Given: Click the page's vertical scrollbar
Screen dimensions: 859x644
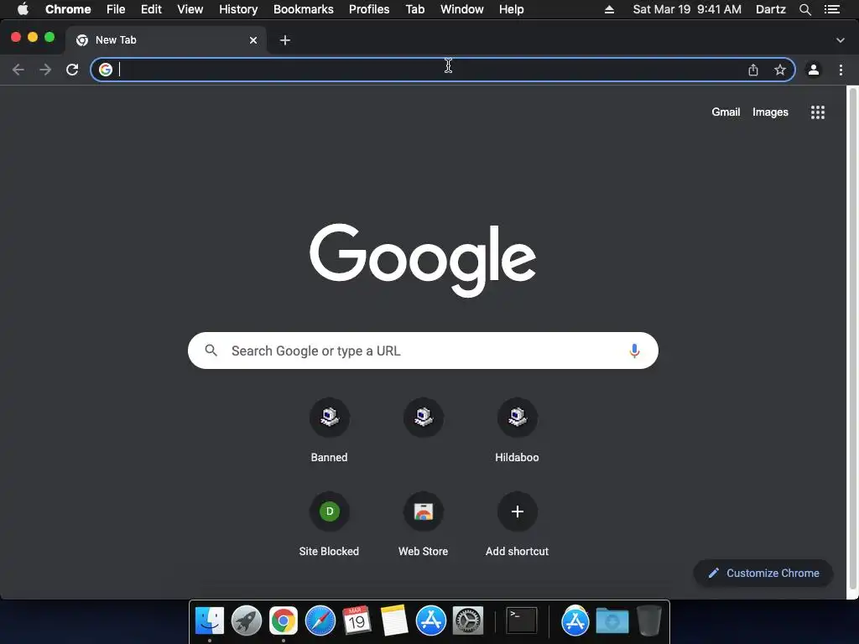Looking at the screenshot, I should 852,340.
